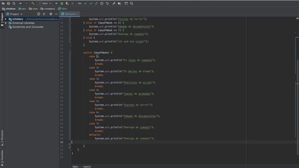Screen dimensions: 299x168
Task: Navigate forward with the right arrow icon
Action: [26, 3]
